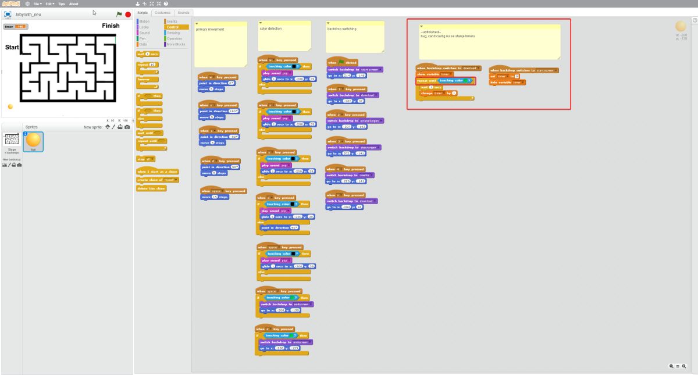Upload backdrop from file icon
This screenshot has height=375, width=698.
pos(15,165)
